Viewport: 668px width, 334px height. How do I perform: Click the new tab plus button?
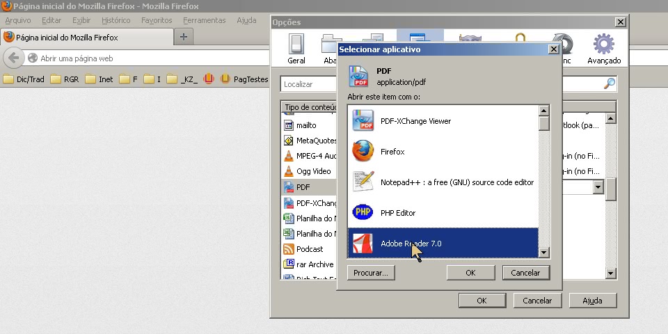coord(184,37)
